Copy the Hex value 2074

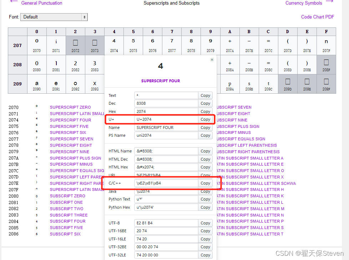(205, 111)
